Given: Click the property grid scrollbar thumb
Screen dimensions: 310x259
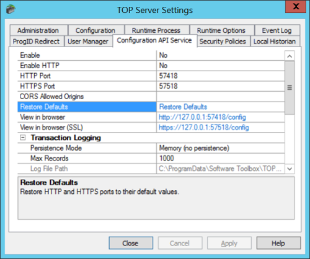Looking at the screenshot, I should 290,87.
